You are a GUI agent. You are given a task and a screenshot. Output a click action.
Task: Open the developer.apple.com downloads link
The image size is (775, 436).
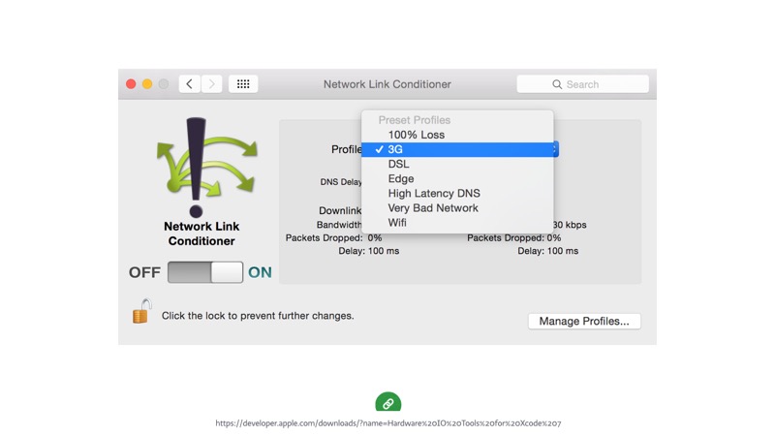tap(387, 423)
